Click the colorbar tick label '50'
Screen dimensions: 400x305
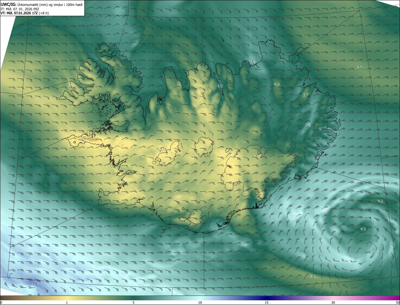(x=397, y=303)
